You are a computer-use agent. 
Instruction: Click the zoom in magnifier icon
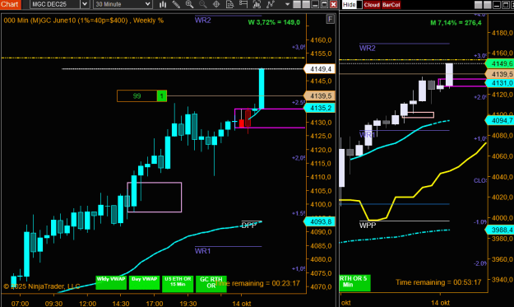coord(189,4)
